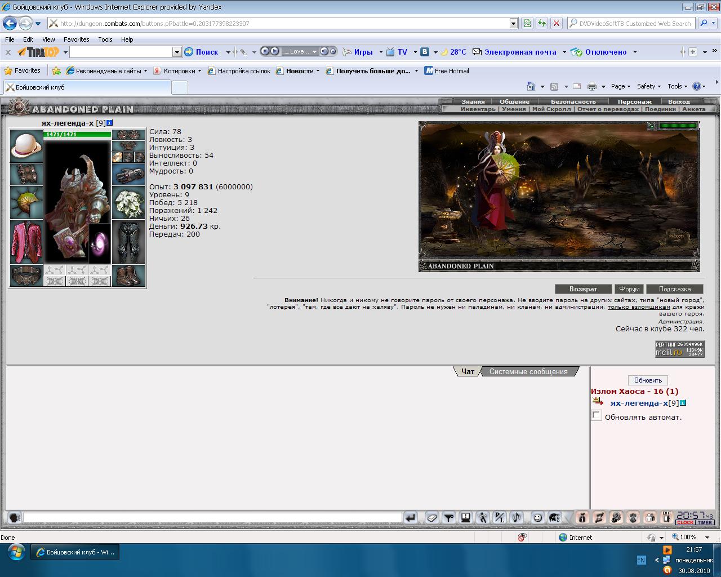Click the printer icon in command bar
The width and height of the screenshot is (721, 577).
[x=592, y=86]
